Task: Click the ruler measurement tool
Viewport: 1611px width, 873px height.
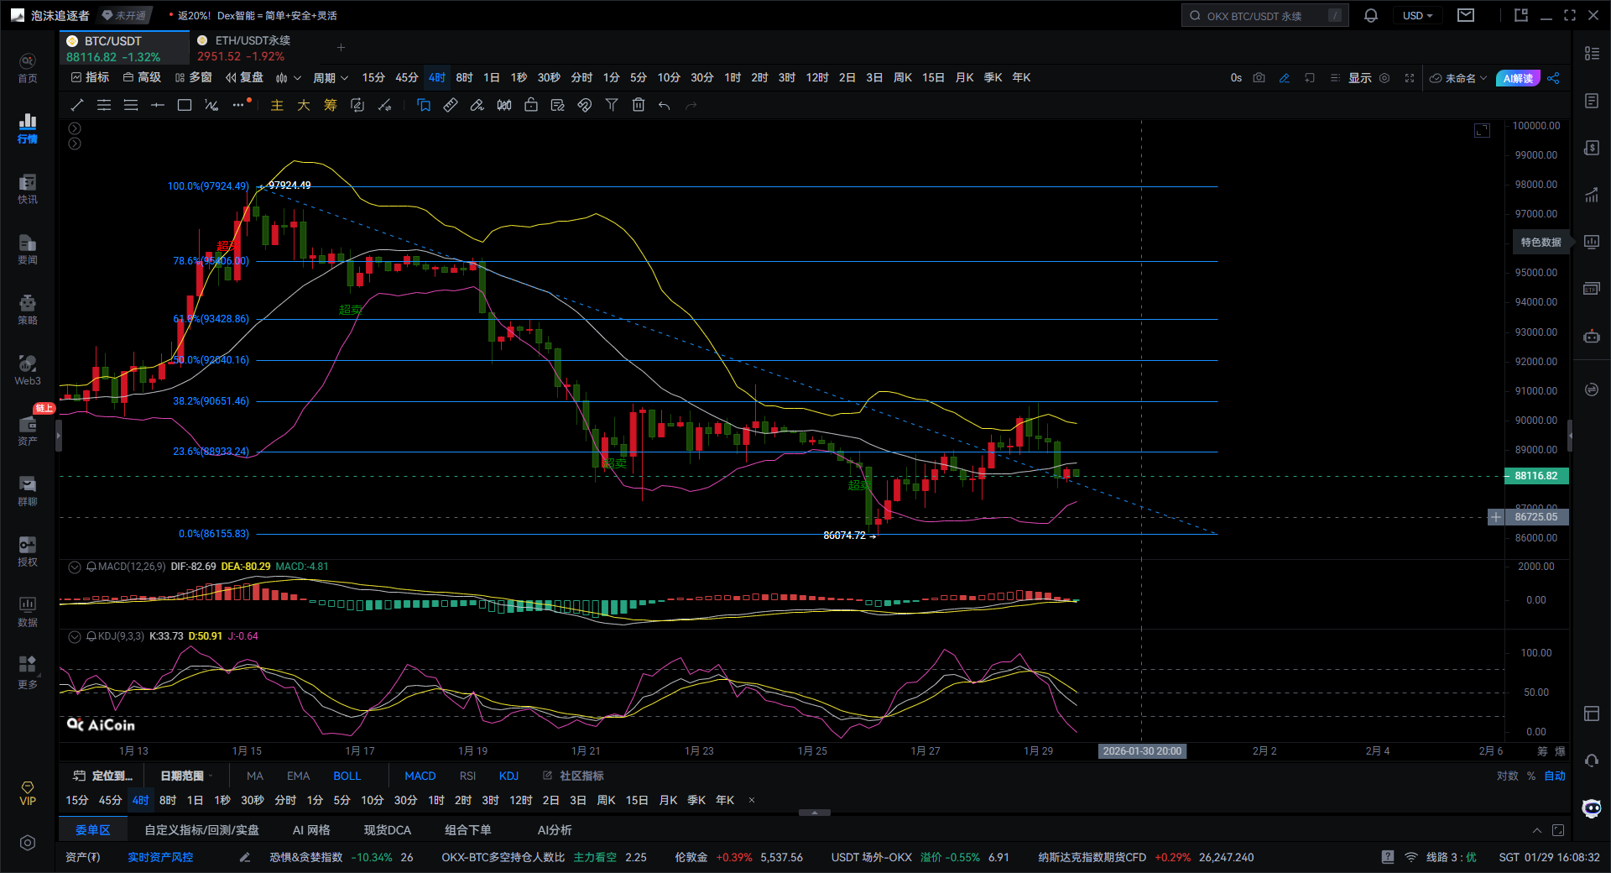Action: pos(451,105)
